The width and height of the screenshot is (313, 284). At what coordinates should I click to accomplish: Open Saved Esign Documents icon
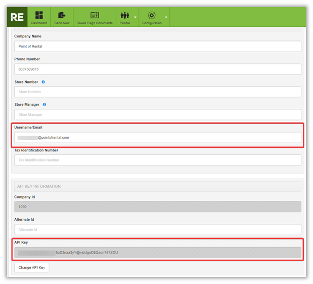pyautogui.click(x=95, y=15)
